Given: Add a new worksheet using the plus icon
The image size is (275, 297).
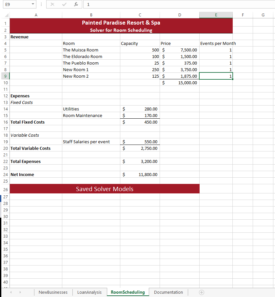Looking at the screenshot, I should tap(201, 292).
